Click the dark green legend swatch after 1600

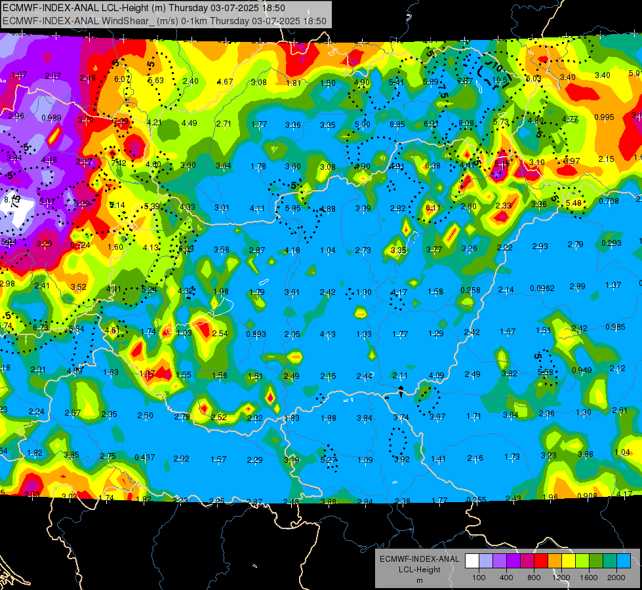point(596,560)
